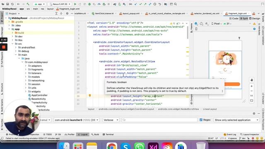265x149 pixels.
Task: Click the Back navigation arrow
Action: (18, 4)
